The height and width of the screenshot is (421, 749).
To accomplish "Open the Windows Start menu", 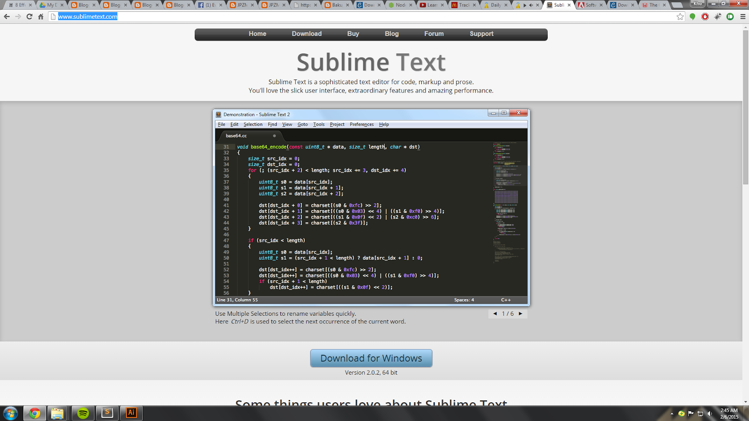I will click(x=10, y=413).
